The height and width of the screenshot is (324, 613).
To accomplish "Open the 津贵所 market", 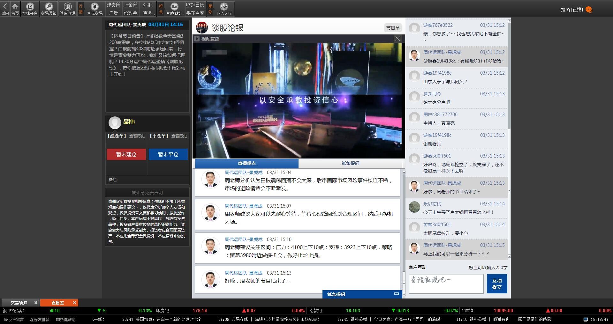I will (x=113, y=5).
